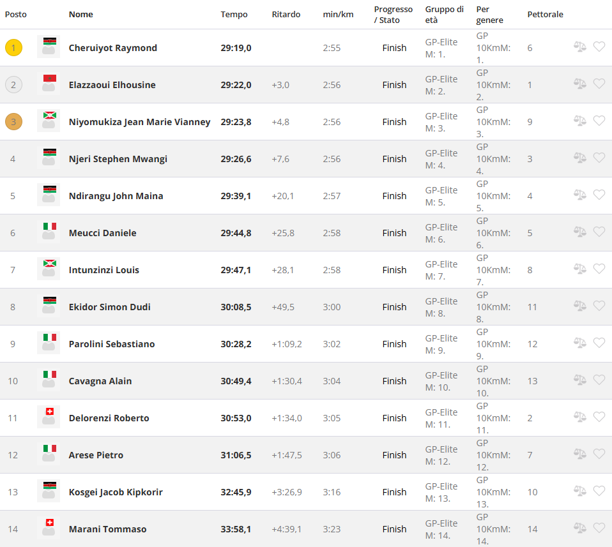Click compare scale icon for Cavagna Alain

tap(579, 380)
